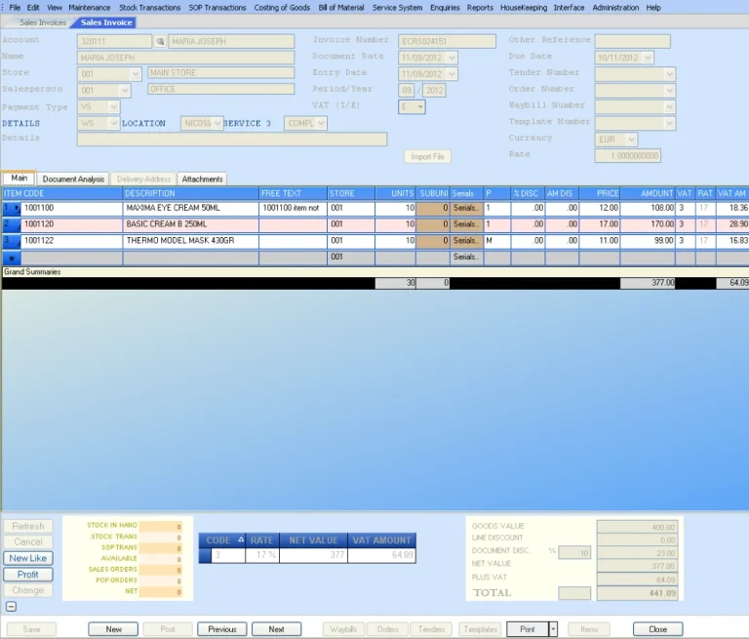Image resolution: width=749 pixels, height=639 pixels.
Task: Click the Grand Summaries label
Action: coord(32,271)
